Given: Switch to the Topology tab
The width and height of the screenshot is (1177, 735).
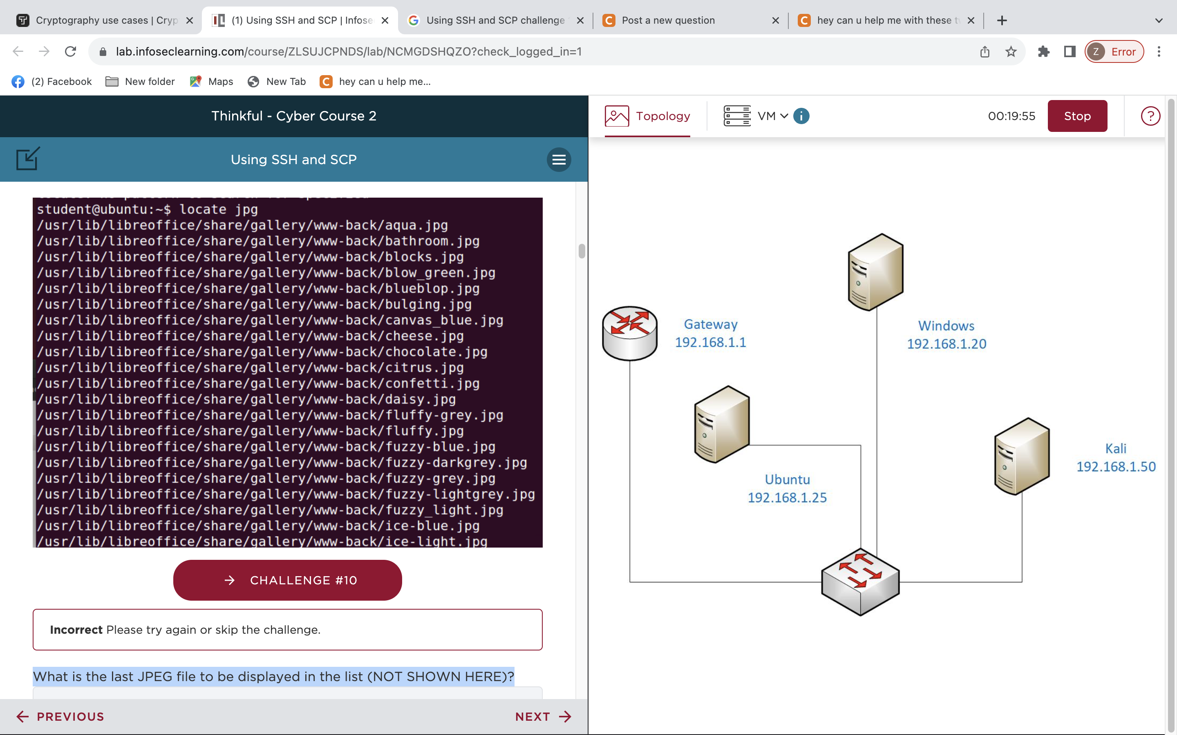Looking at the screenshot, I should [647, 116].
